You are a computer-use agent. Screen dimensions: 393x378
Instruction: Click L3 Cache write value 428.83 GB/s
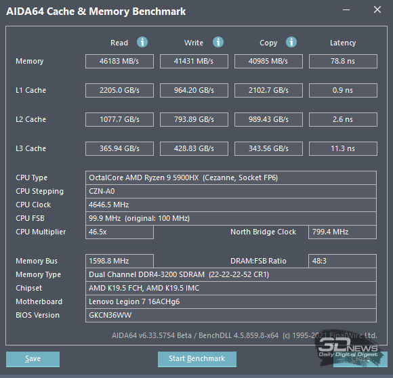(194, 148)
